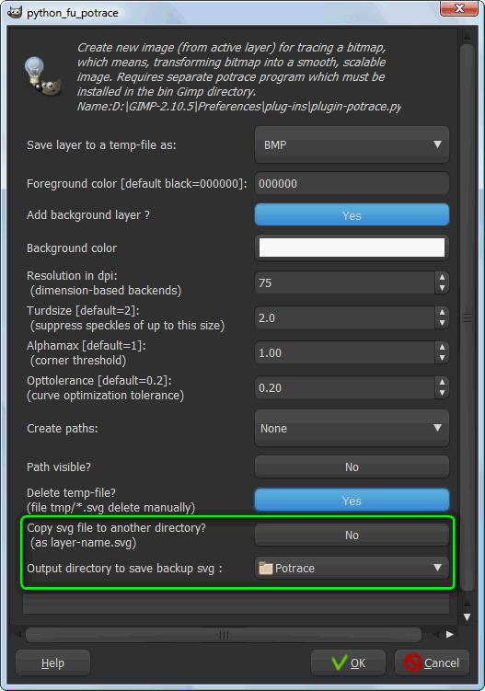485x691 pixels.
Task: Click the right arrow of horizontal scrollbar
Action: (x=450, y=634)
